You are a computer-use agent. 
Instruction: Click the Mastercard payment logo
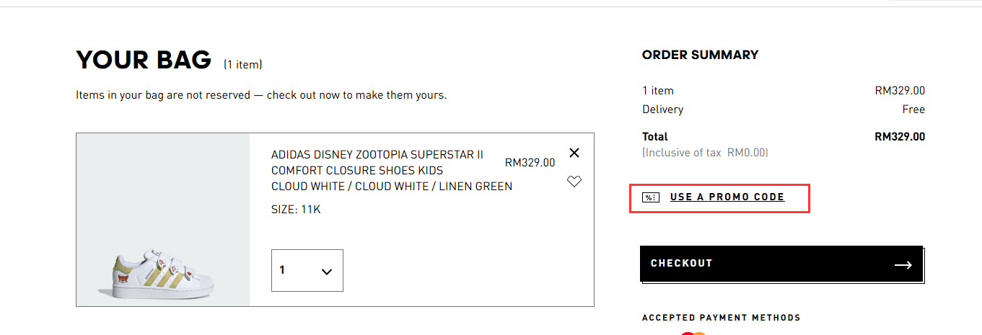coord(693,333)
